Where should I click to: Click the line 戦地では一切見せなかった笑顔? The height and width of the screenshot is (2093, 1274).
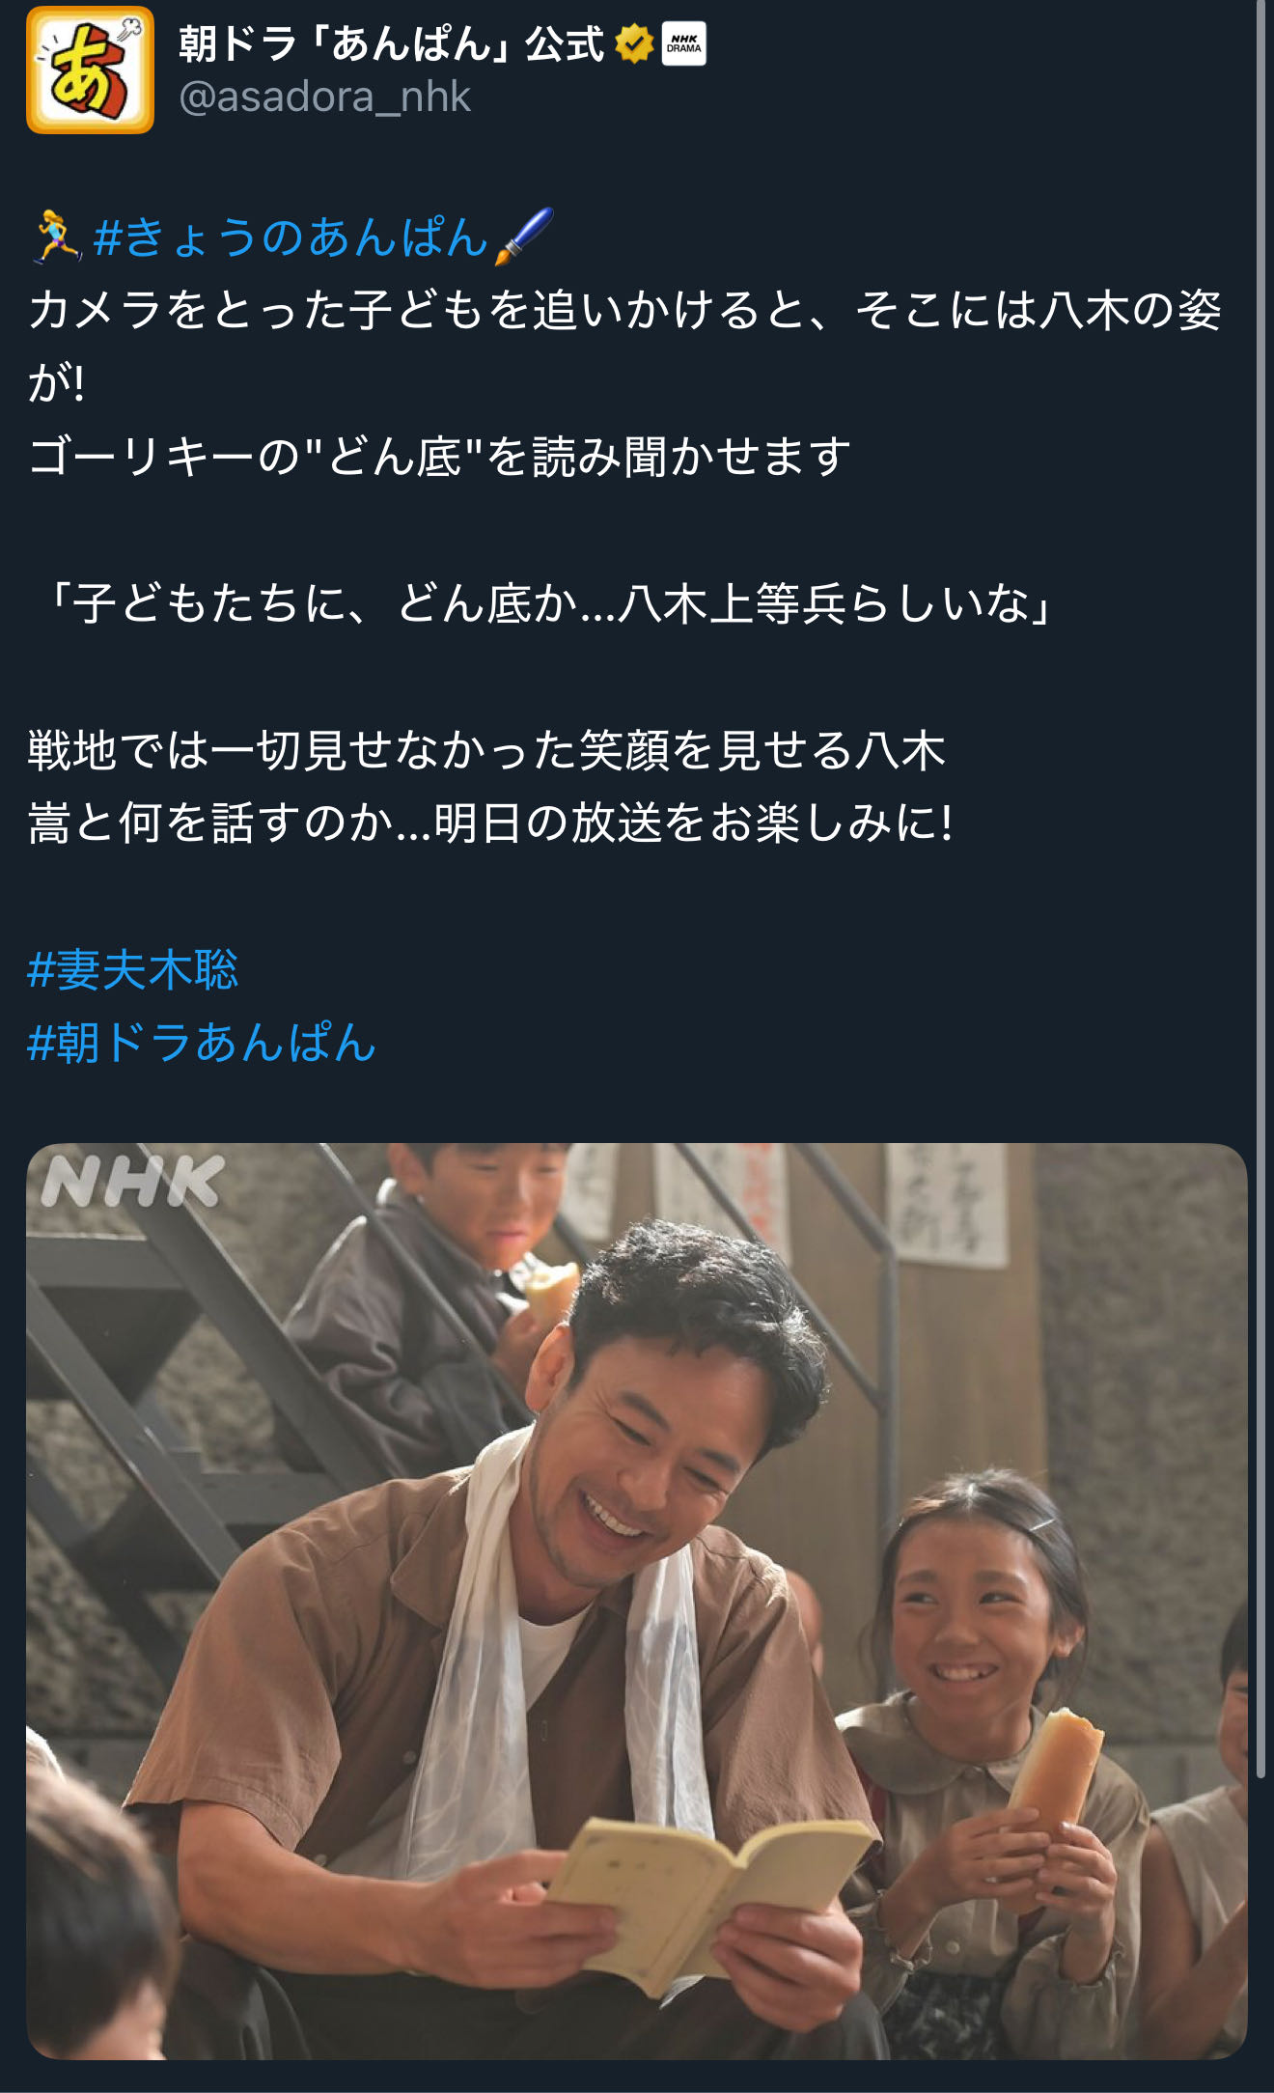coord(486,750)
